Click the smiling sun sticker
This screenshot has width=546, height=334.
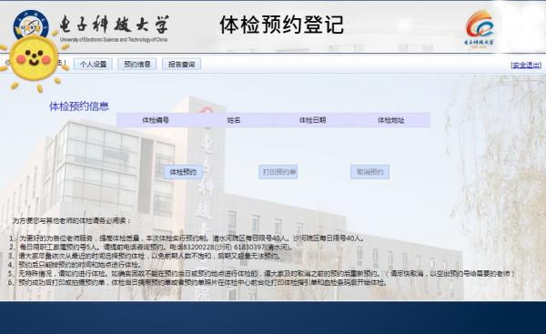click(35, 60)
